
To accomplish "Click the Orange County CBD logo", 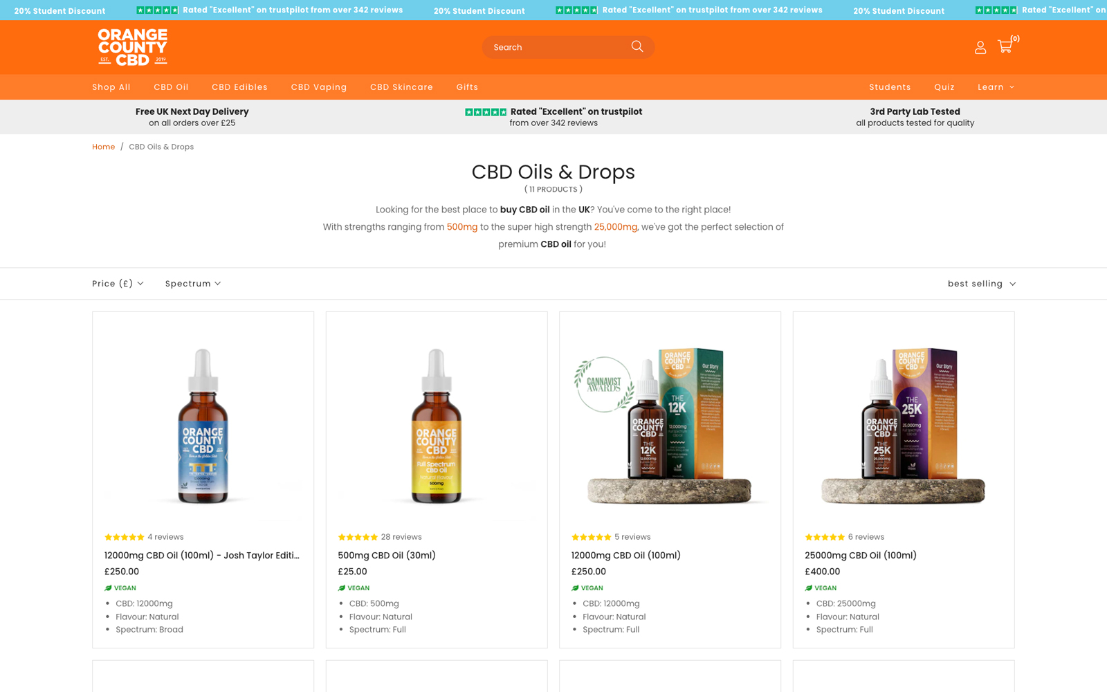I will (x=133, y=47).
